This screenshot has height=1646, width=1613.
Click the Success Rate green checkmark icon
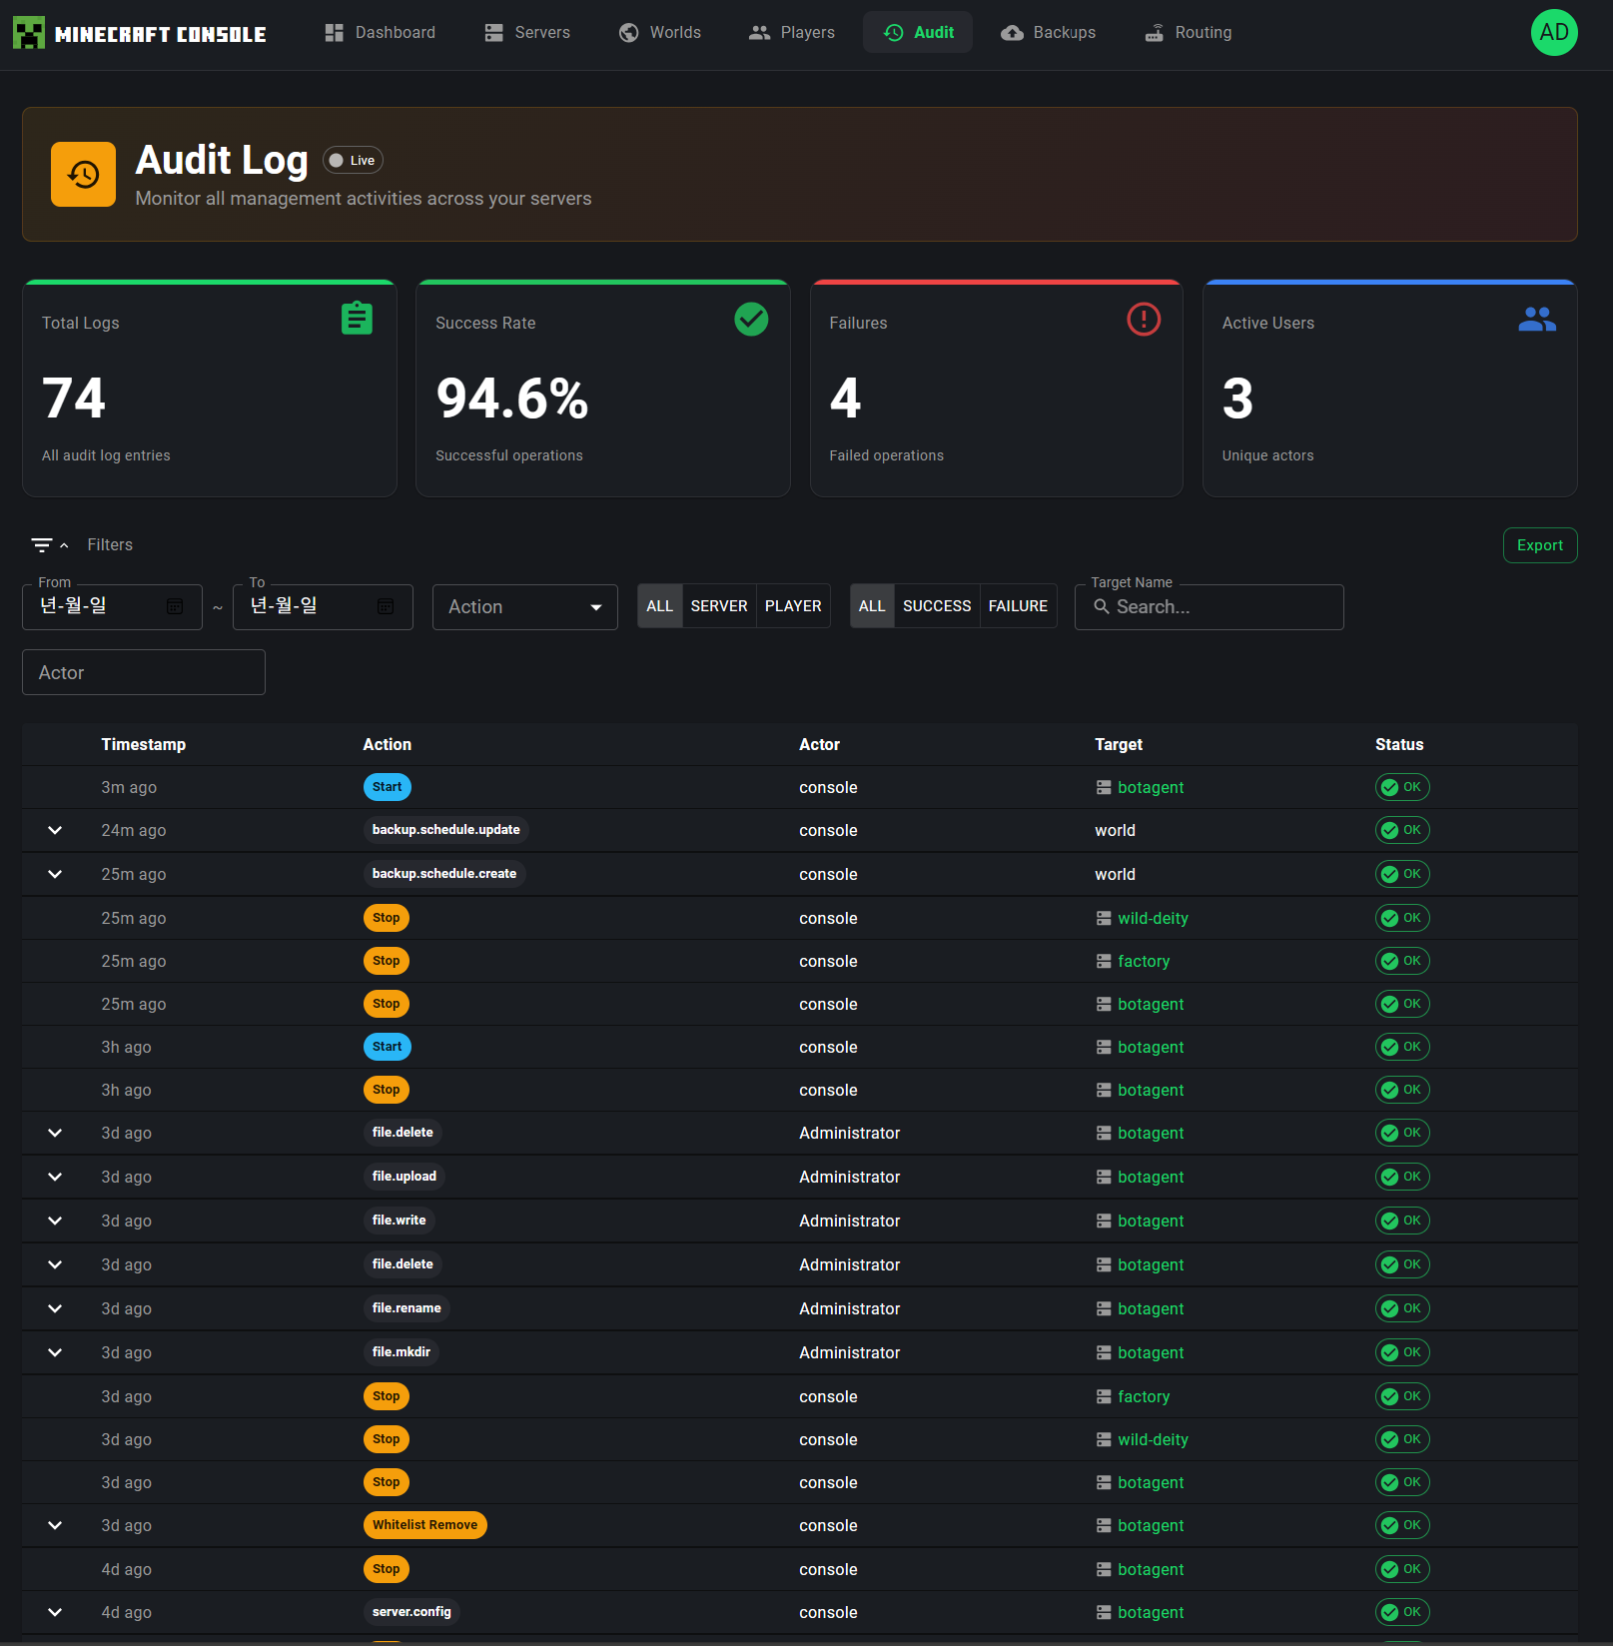pyautogui.click(x=751, y=320)
